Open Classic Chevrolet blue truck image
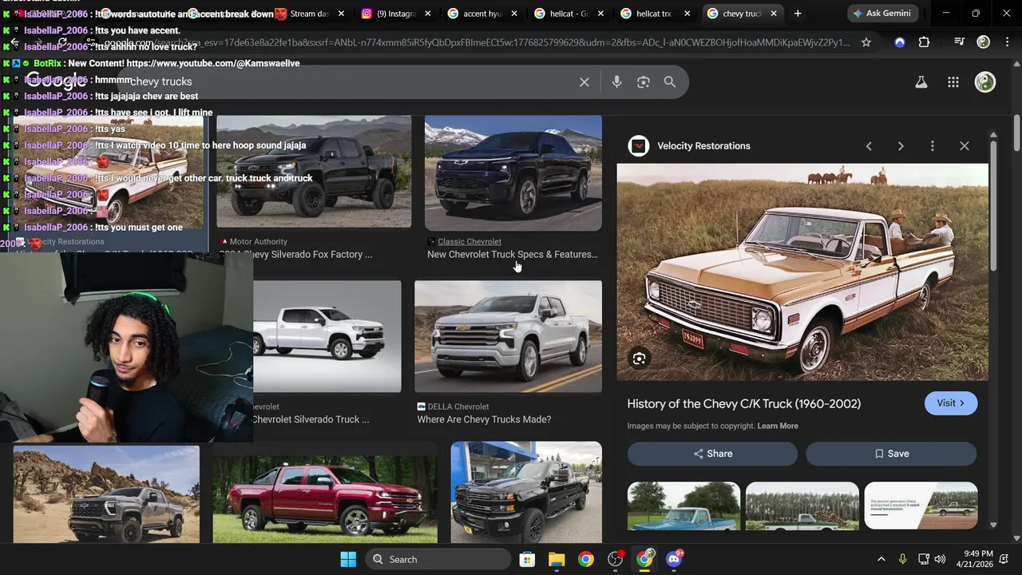Screen dimensions: 1022x575 [x=513, y=172]
